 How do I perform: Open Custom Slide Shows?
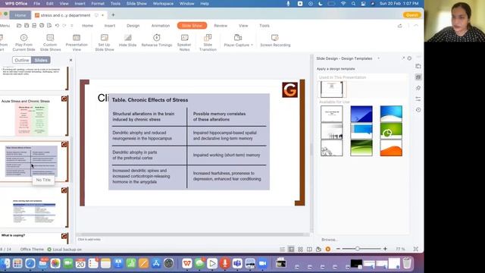(x=50, y=42)
